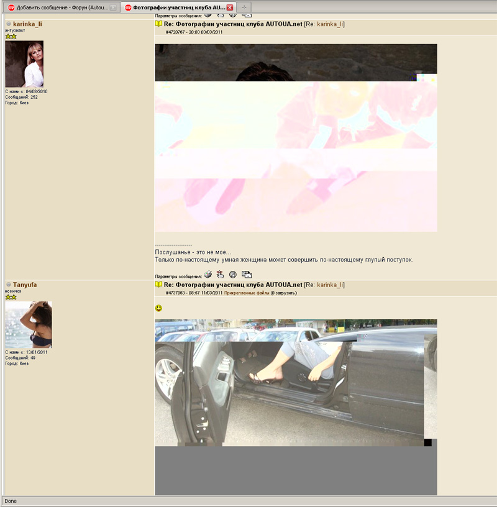Close the 'Фотографии участниц клуба' tab
The width and height of the screenshot is (497, 507).
[230, 7]
